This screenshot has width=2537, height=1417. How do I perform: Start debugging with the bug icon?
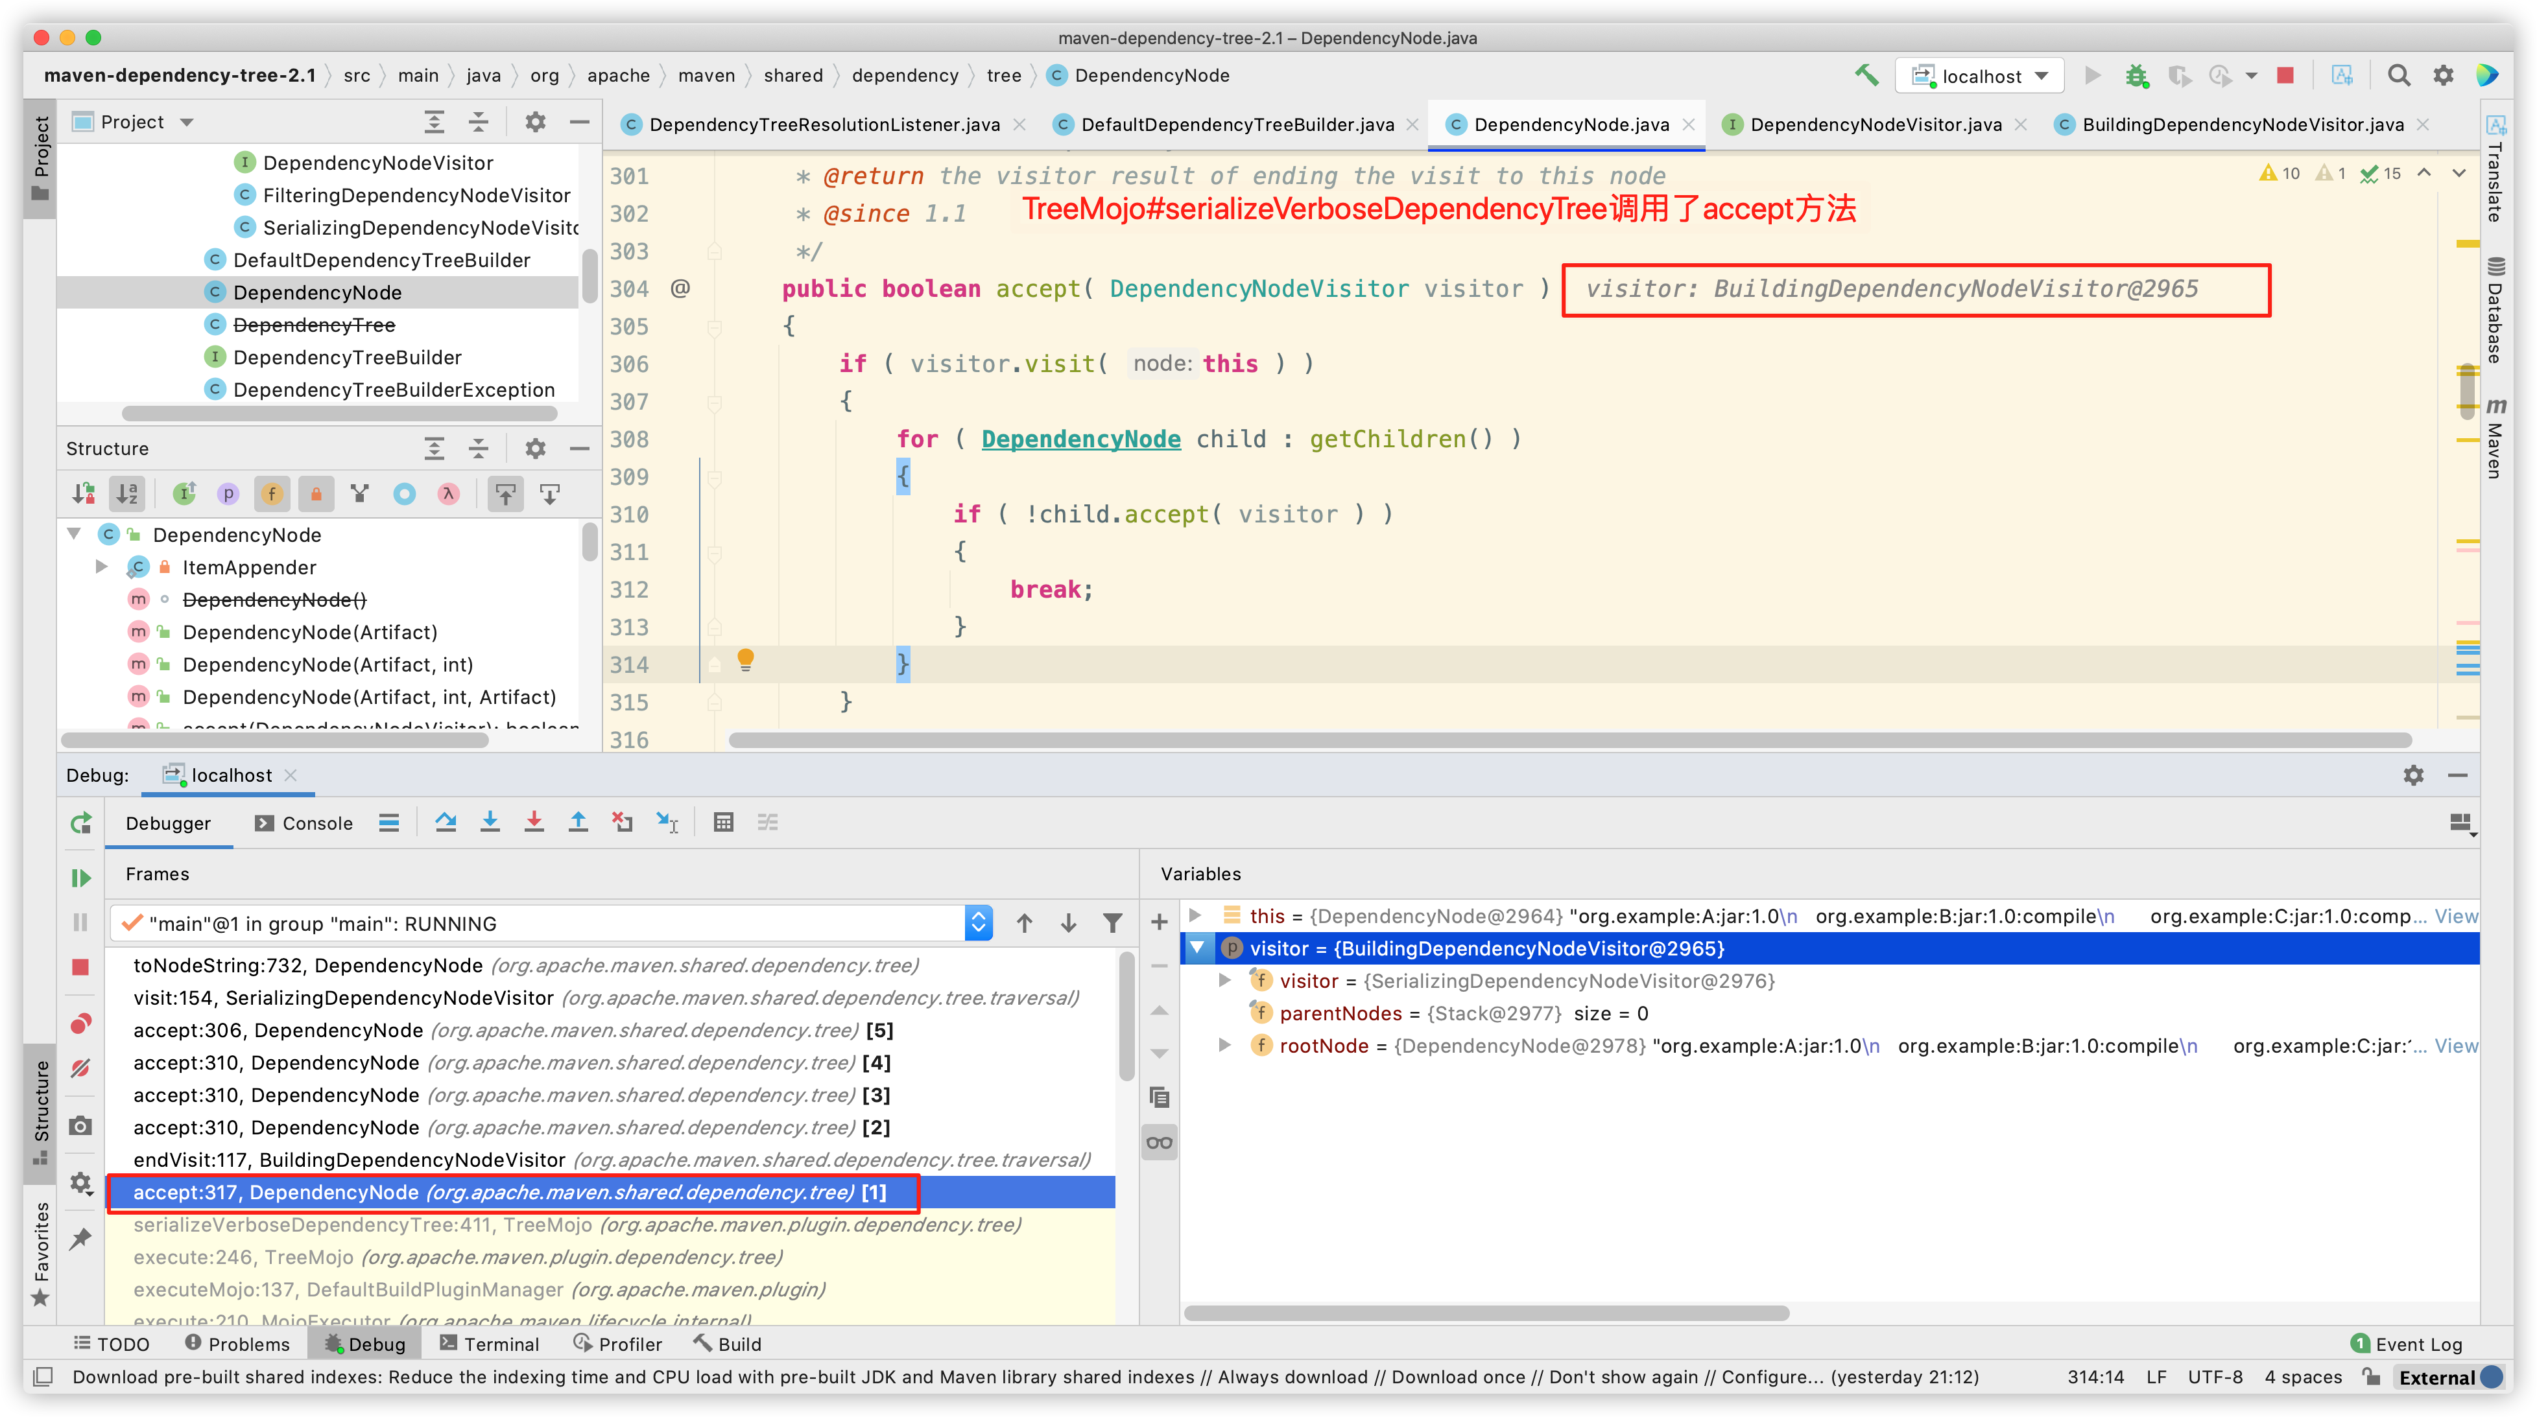(x=2135, y=75)
